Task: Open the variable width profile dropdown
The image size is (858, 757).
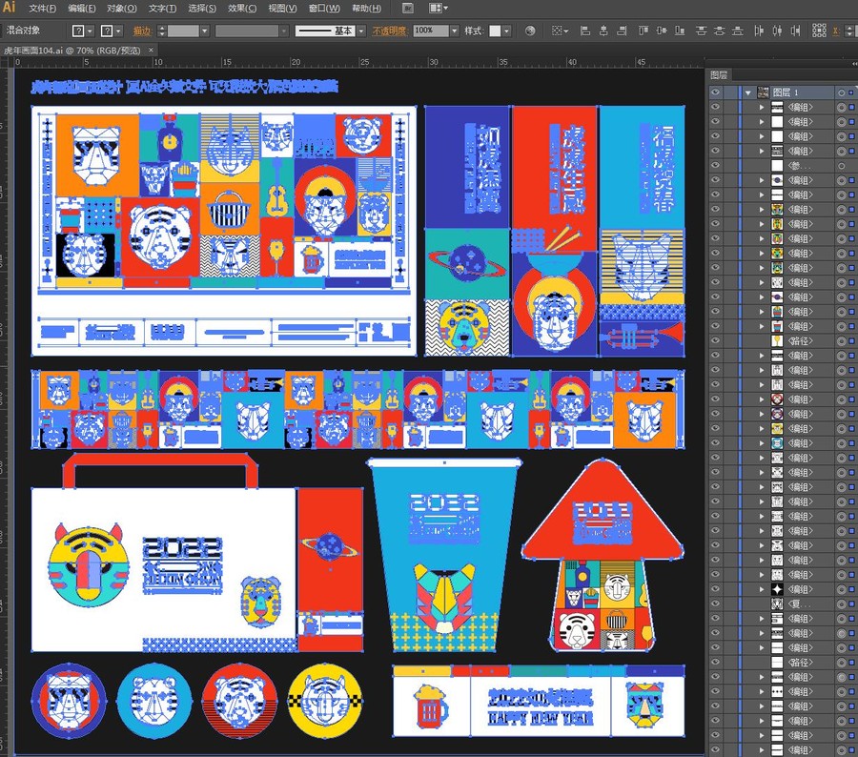Action: pos(284,31)
